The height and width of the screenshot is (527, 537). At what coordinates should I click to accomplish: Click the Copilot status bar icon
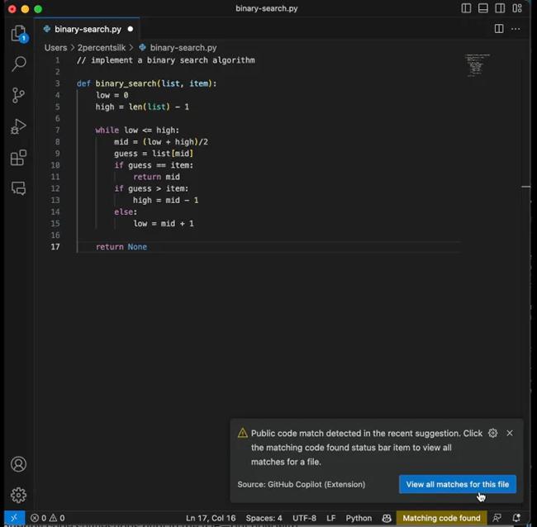pos(387,518)
